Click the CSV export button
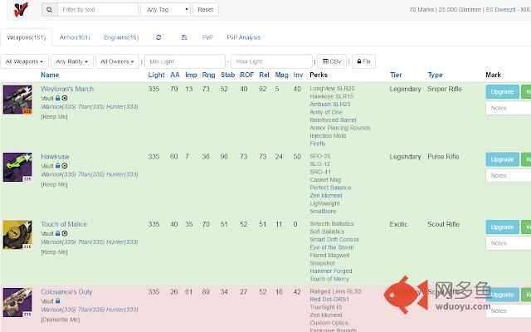 coord(332,61)
